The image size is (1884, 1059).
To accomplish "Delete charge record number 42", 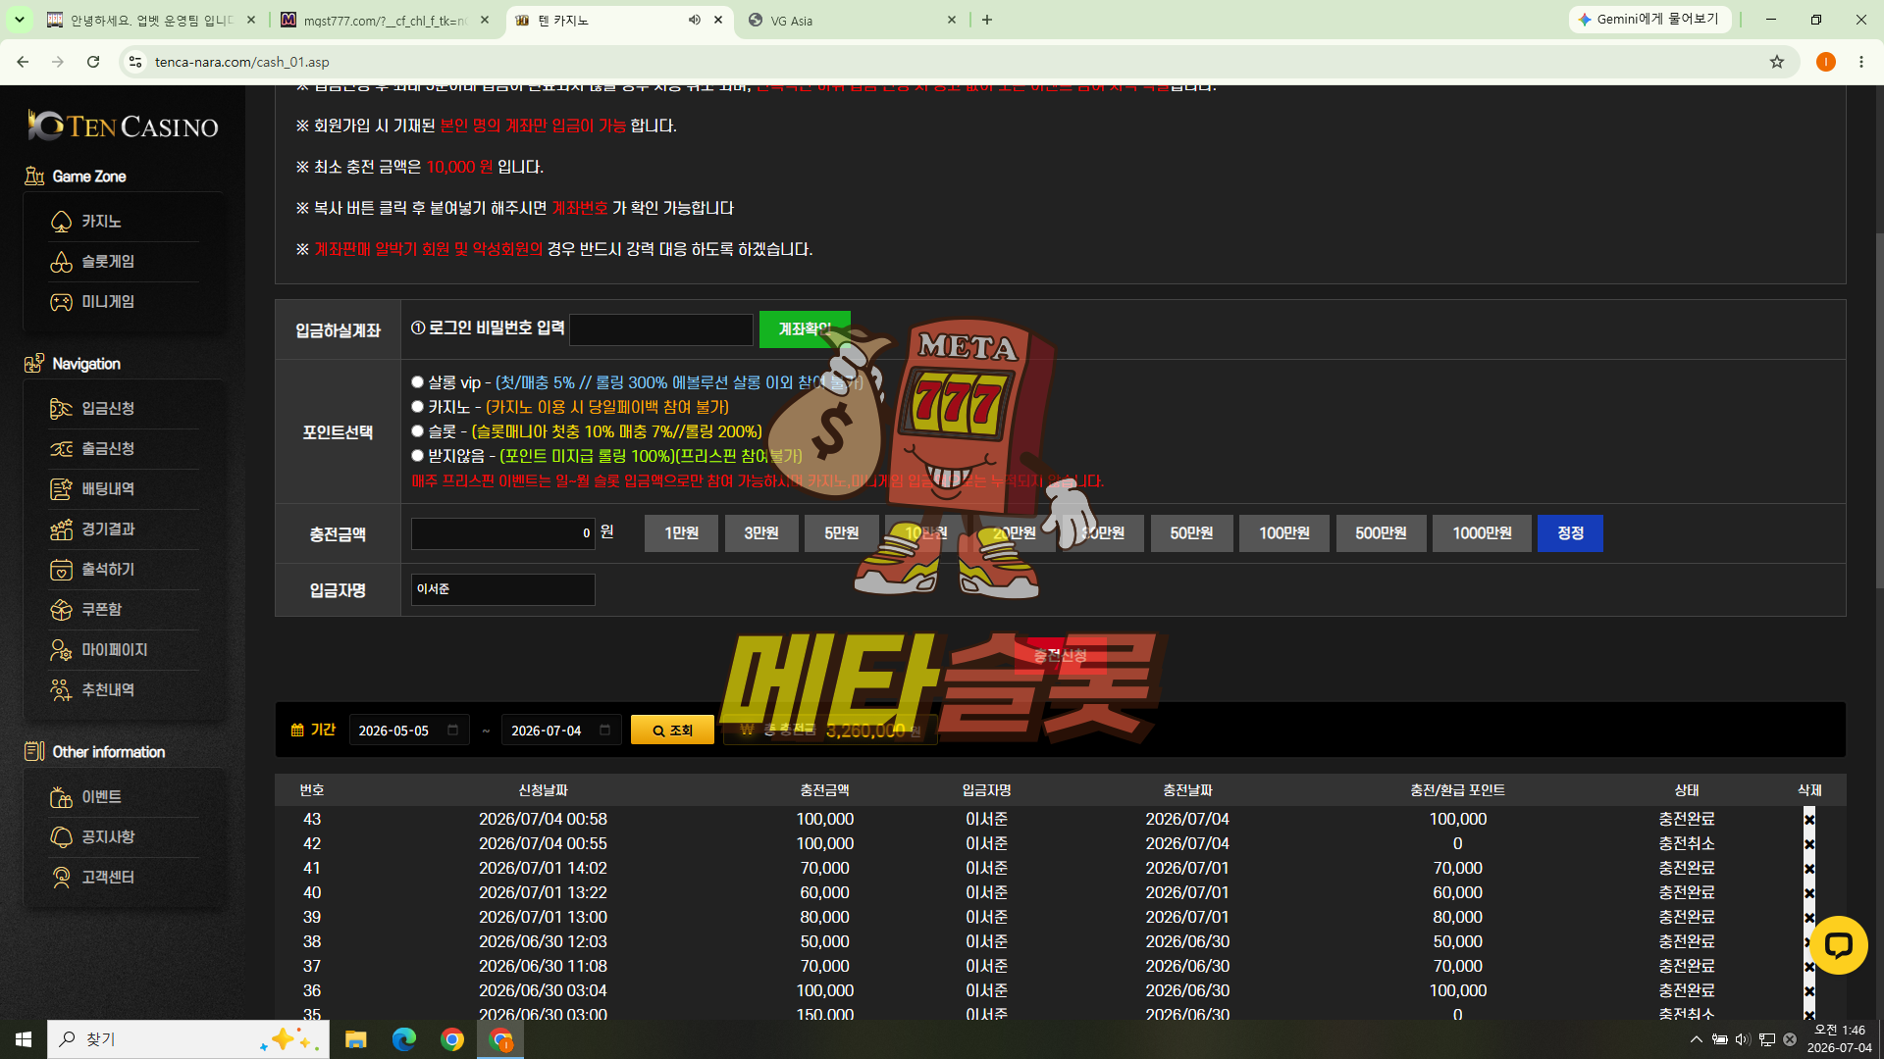I will coord(1809,844).
